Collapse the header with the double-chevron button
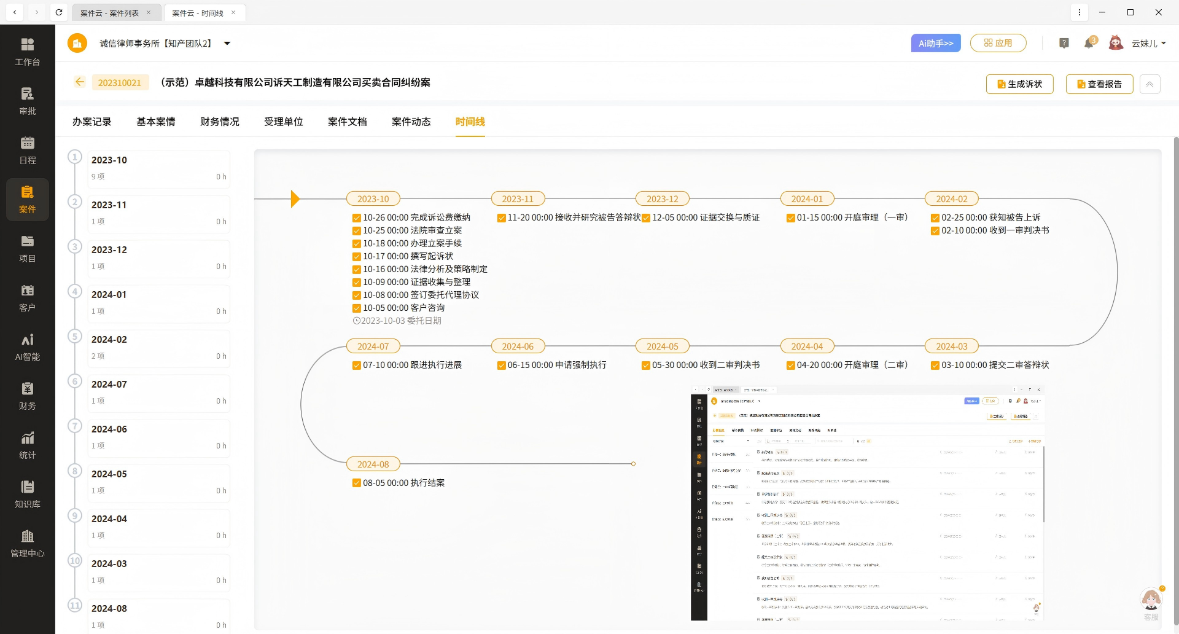The width and height of the screenshot is (1179, 634). pyautogui.click(x=1150, y=84)
